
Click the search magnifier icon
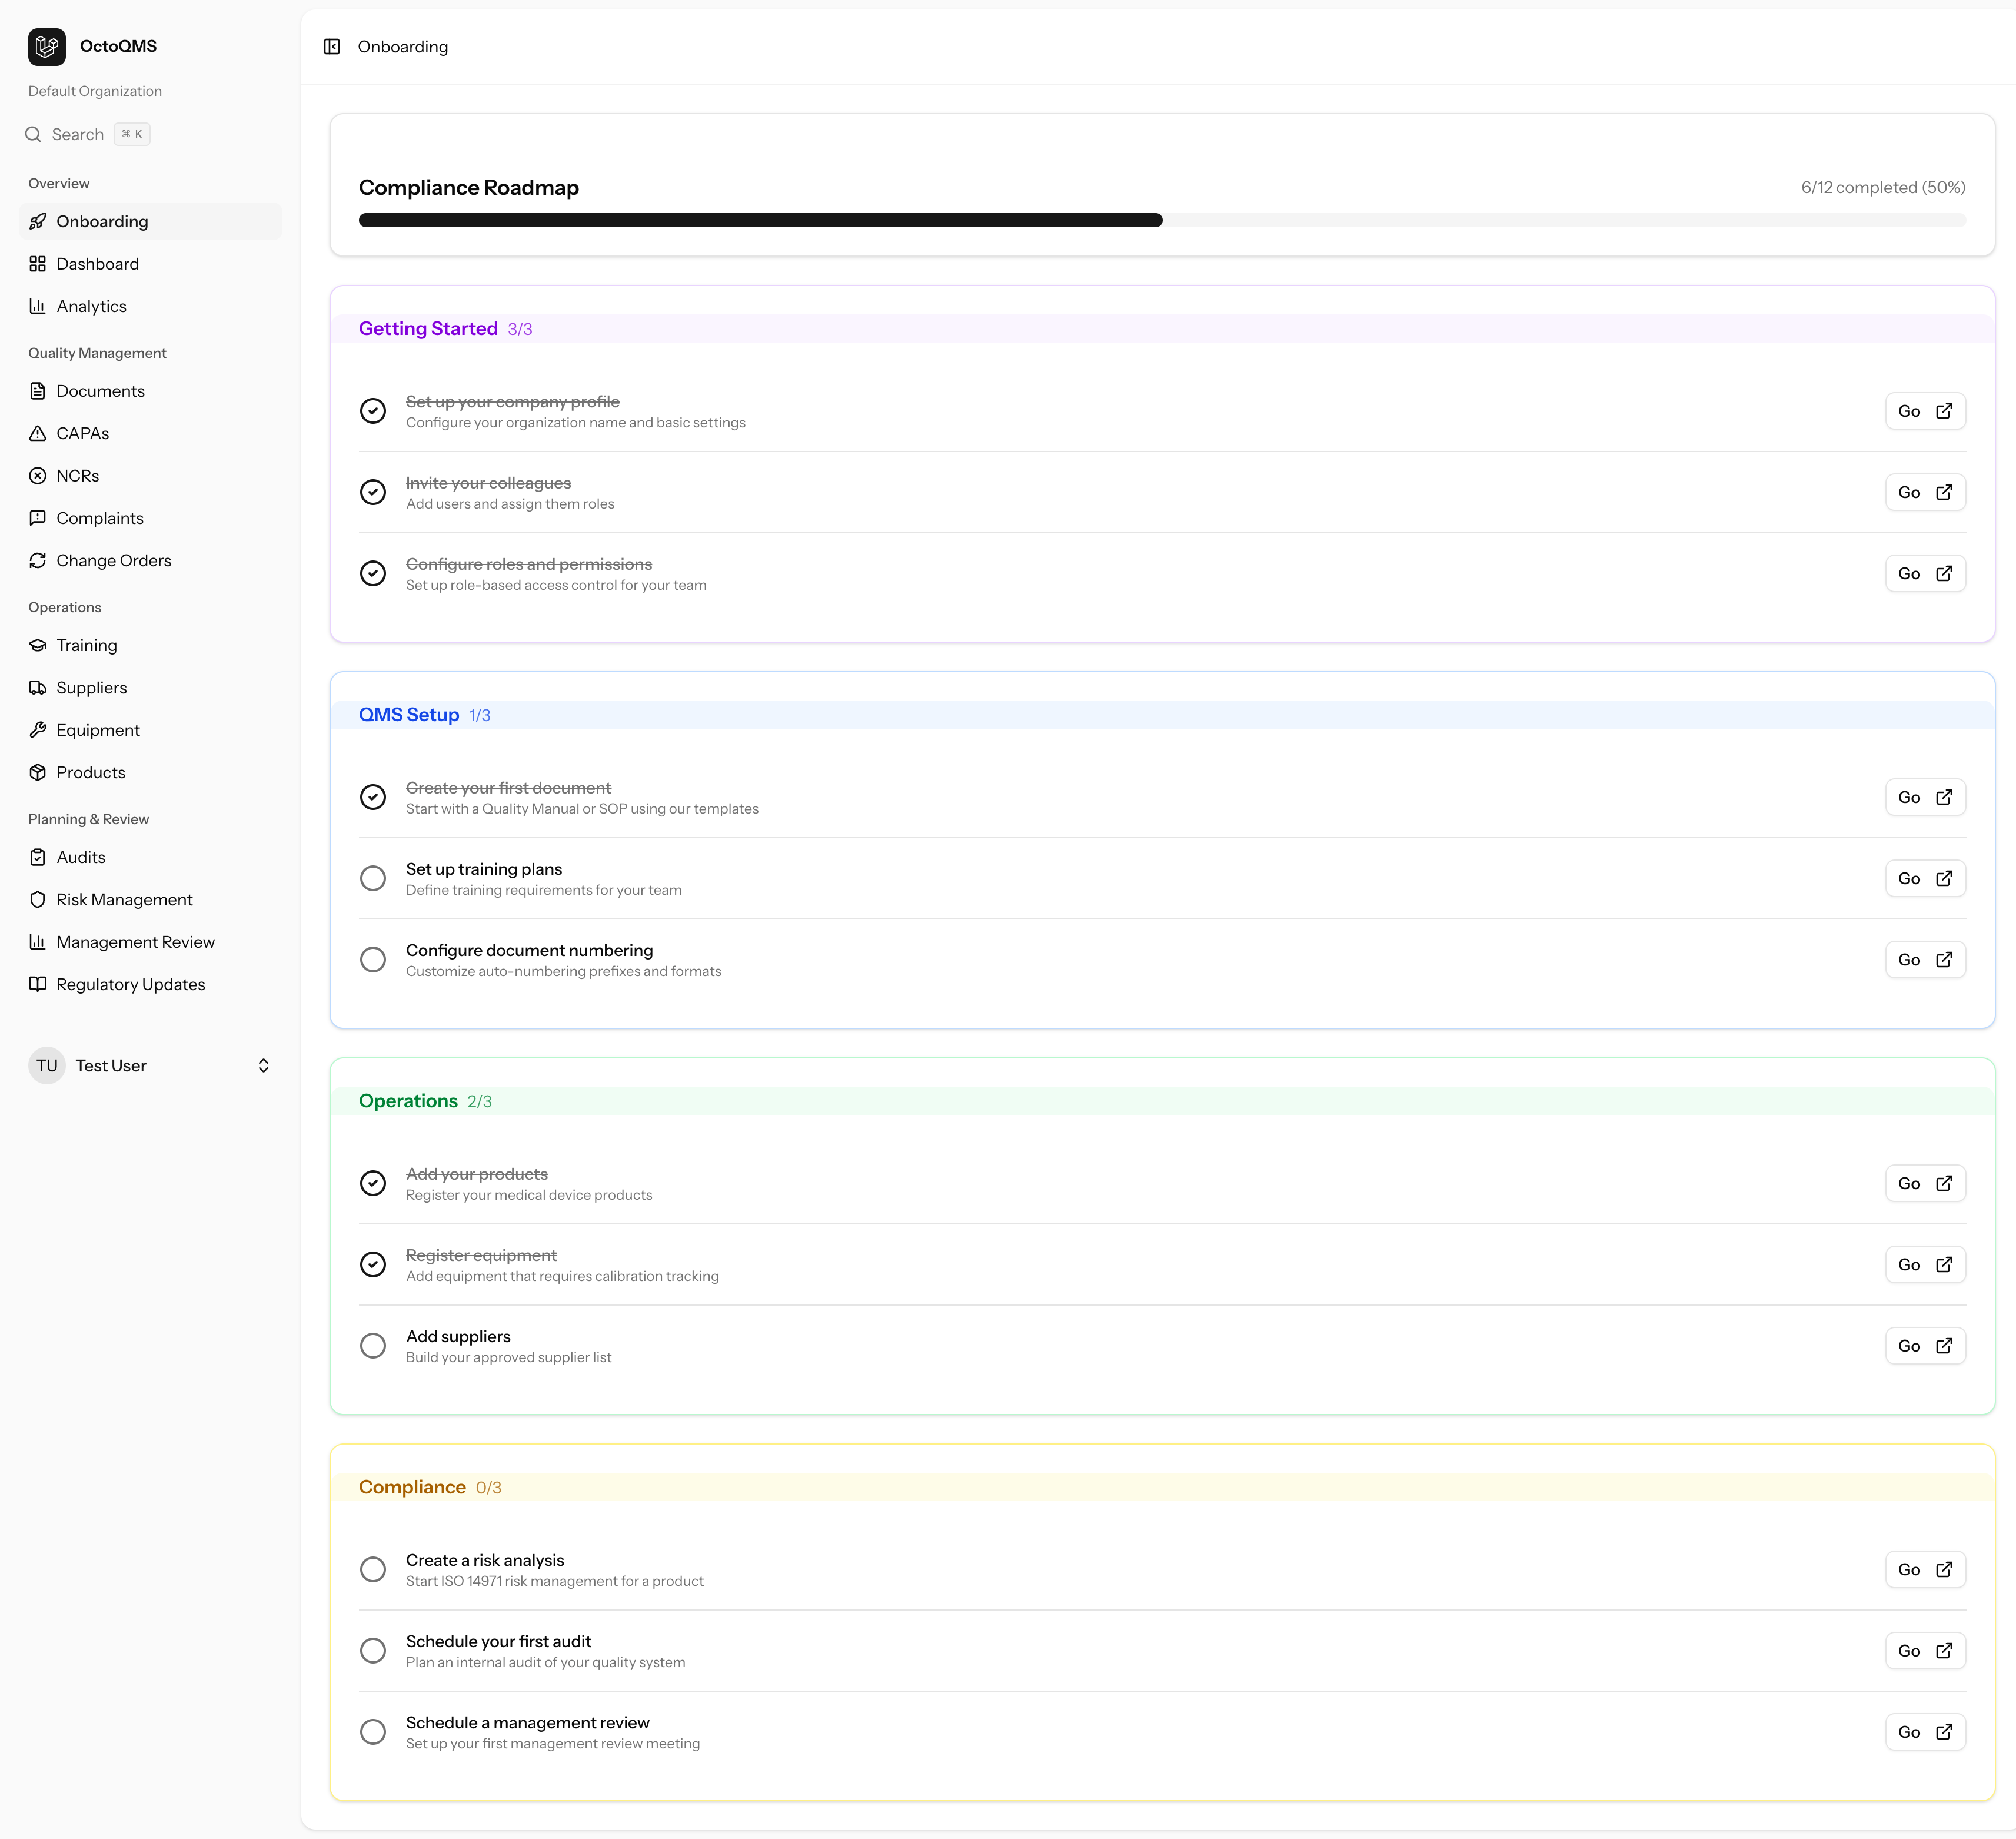33,134
